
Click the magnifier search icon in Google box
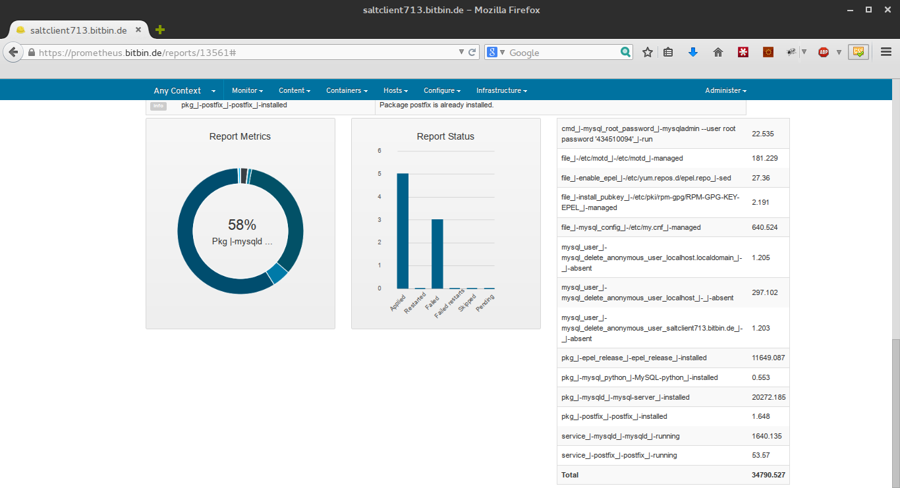click(625, 52)
